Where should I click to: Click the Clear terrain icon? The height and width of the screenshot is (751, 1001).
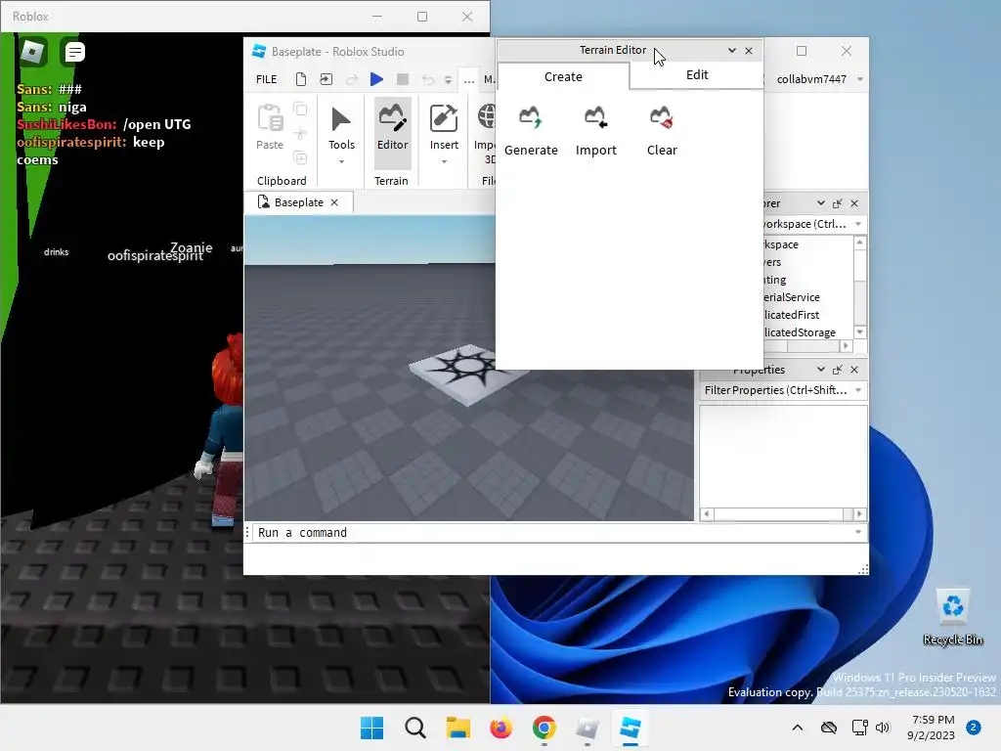662,117
